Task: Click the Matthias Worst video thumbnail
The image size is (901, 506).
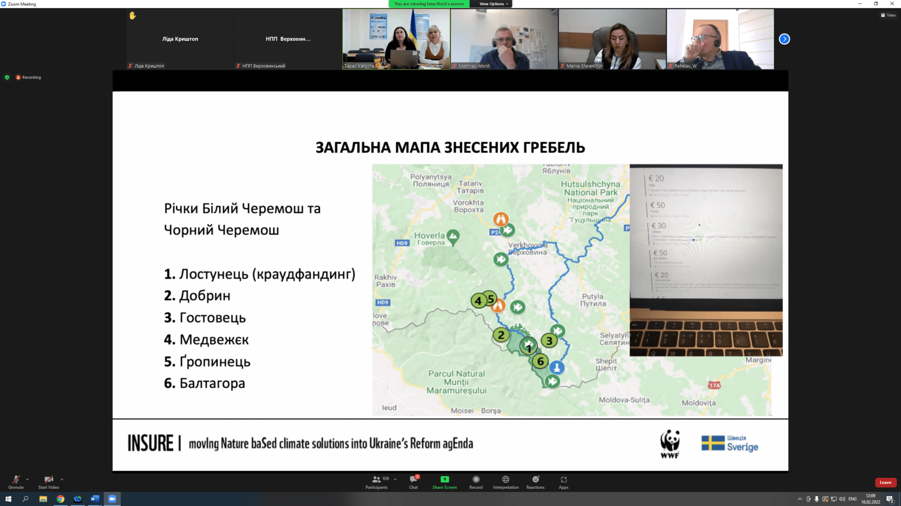Action: 504,39
